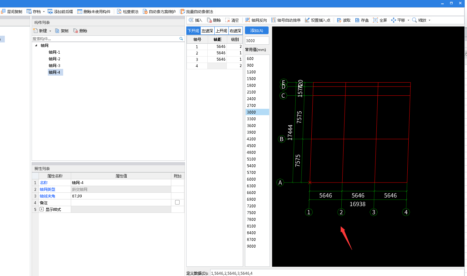Click the 删除 icon in component list
The width and height of the screenshot is (467, 276).
[x=76, y=31]
